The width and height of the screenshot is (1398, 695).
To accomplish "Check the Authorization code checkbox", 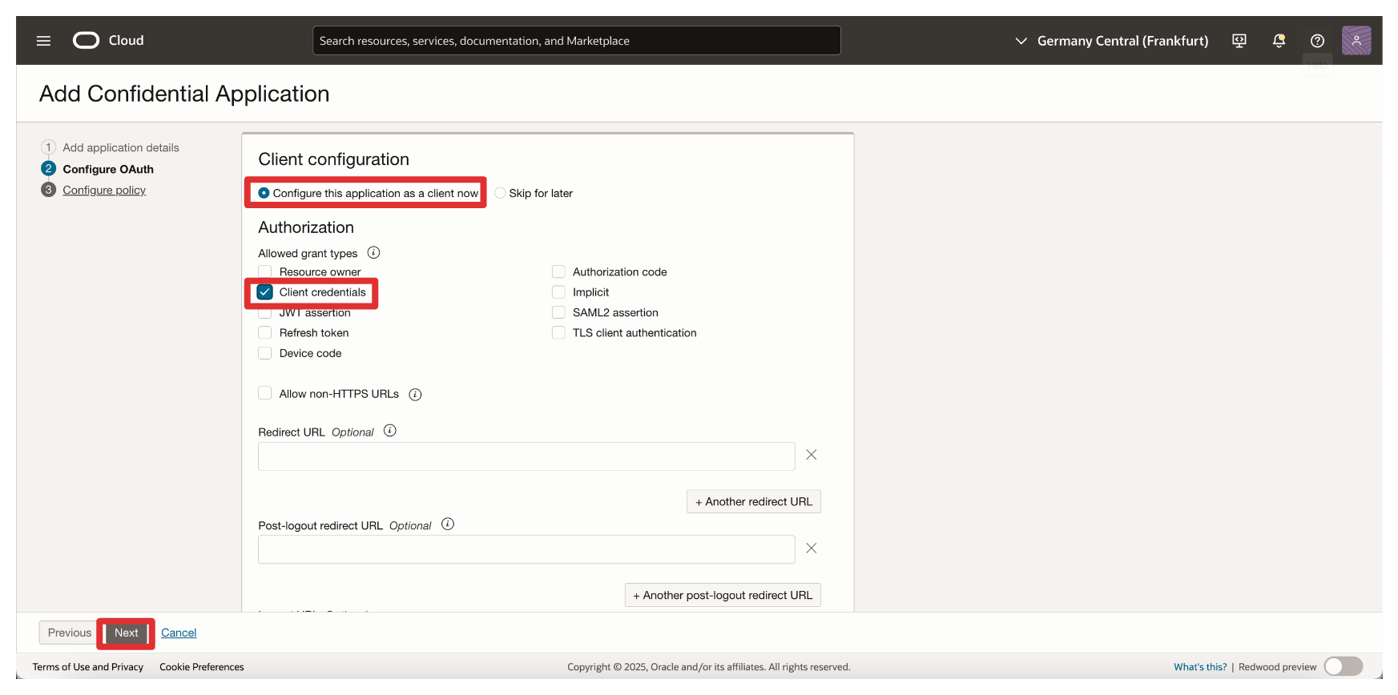I will tap(558, 272).
